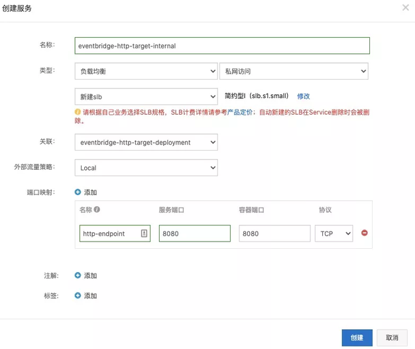
Task: Open the eventbridge-http-target-deployment dropdown
Action: pos(146,142)
